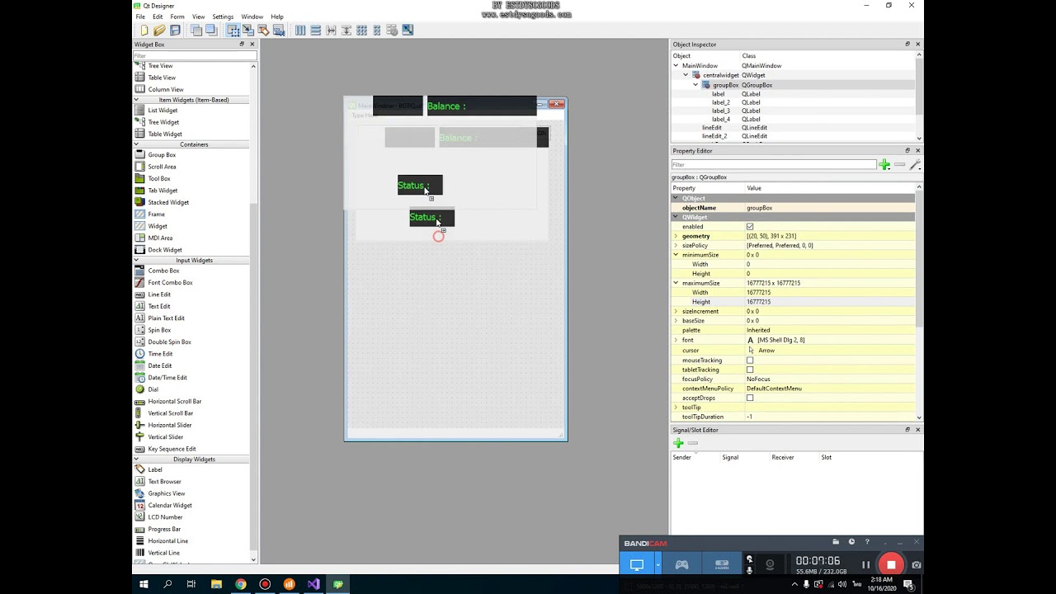Open the Edit menu
The width and height of the screenshot is (1056, 594).
(x=158, y=16)
